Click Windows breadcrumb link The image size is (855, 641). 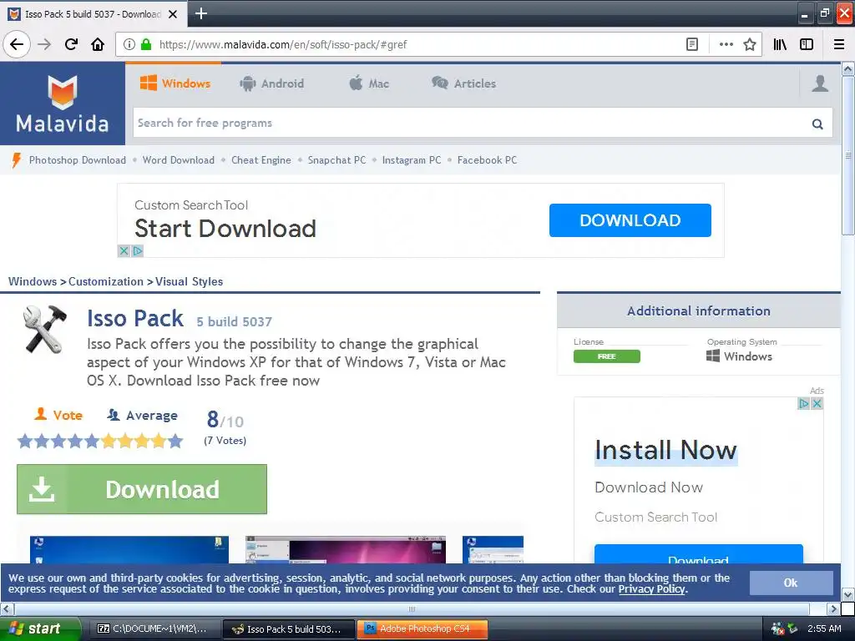tap(33, 281)
